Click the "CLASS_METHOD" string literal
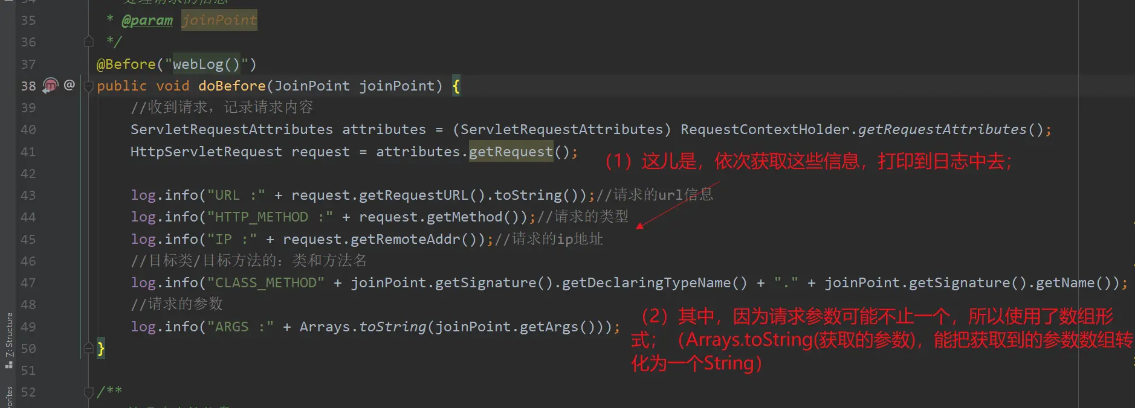The width and height of the screenshot is (1135, 408). coord(266,283)
